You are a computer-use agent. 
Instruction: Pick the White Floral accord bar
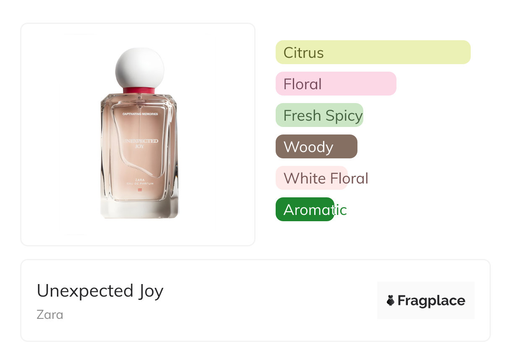[312, 178]
